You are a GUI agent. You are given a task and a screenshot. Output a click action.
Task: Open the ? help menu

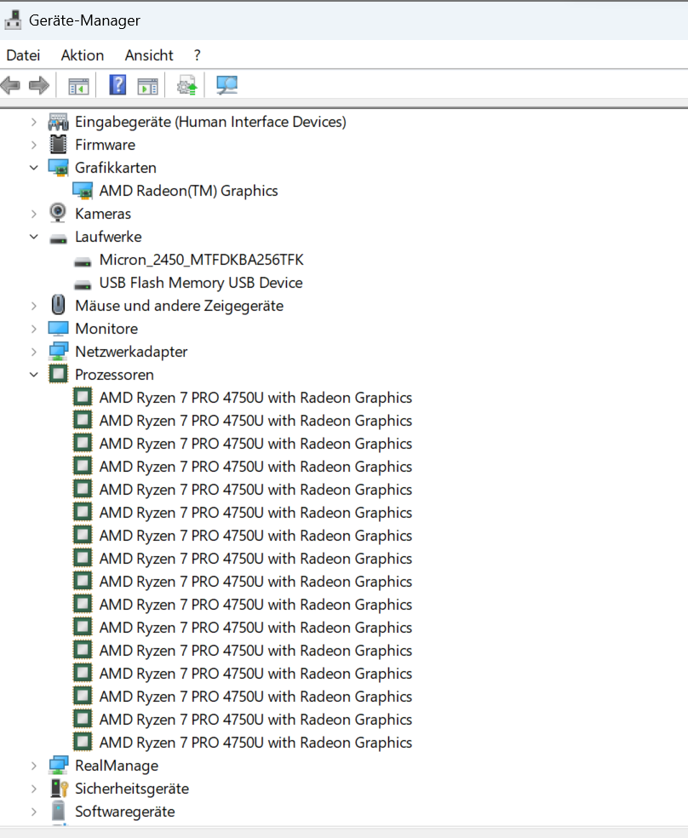(197, 55)
